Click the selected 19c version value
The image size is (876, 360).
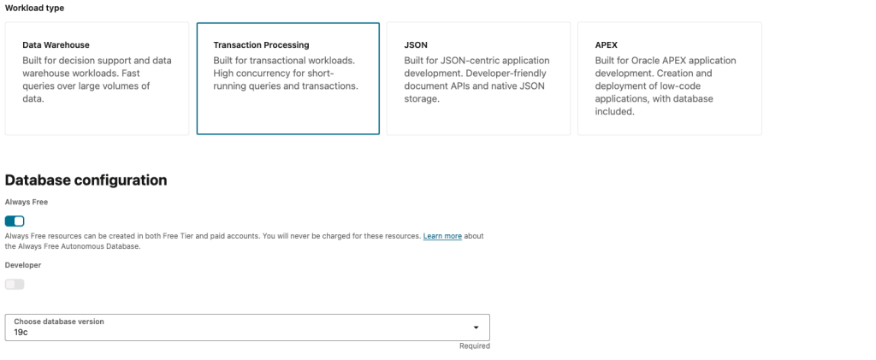tap(21, 332)
